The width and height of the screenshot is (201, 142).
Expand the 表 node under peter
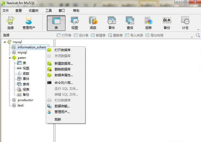tap(15, 63)
